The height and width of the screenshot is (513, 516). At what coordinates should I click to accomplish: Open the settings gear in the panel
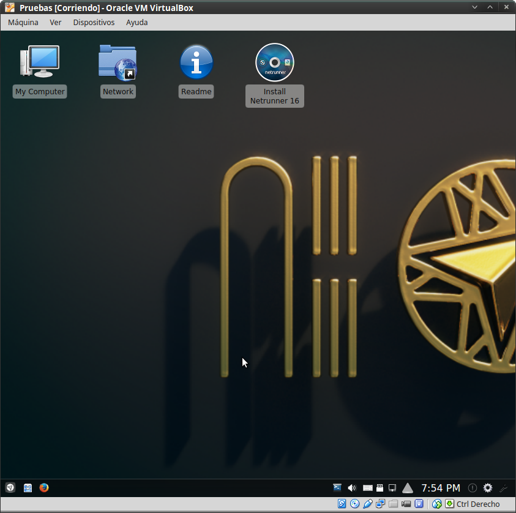pos(488,488)
